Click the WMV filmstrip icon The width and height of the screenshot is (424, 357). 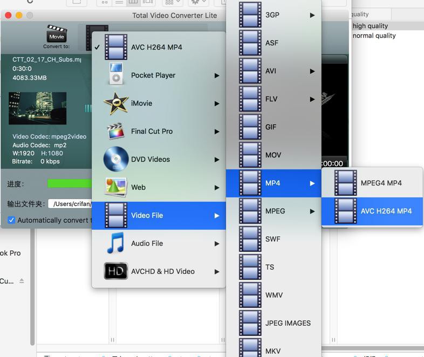250,295
